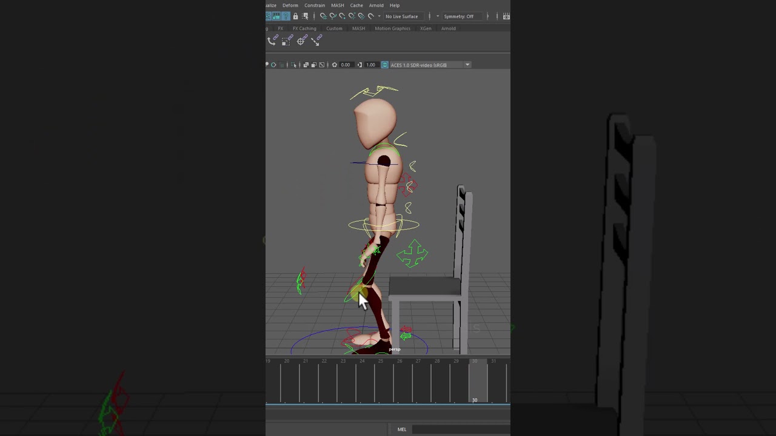Viewport: 776px width, 436px height.
Task: Select the character's head mesh
Action: pyautogui.click(x=375, y=123)
